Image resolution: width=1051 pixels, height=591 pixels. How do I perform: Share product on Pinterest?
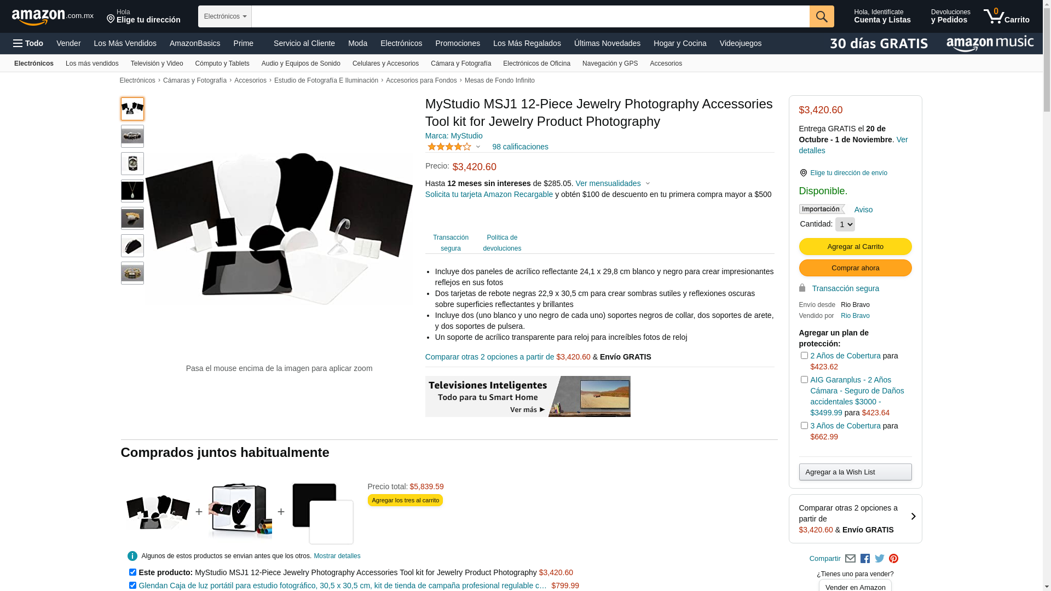point(893,559)
